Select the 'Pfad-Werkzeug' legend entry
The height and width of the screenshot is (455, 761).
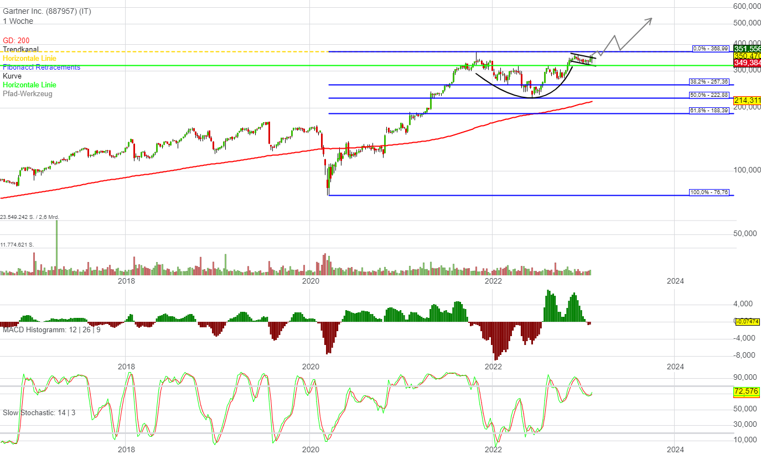point(27,93)
